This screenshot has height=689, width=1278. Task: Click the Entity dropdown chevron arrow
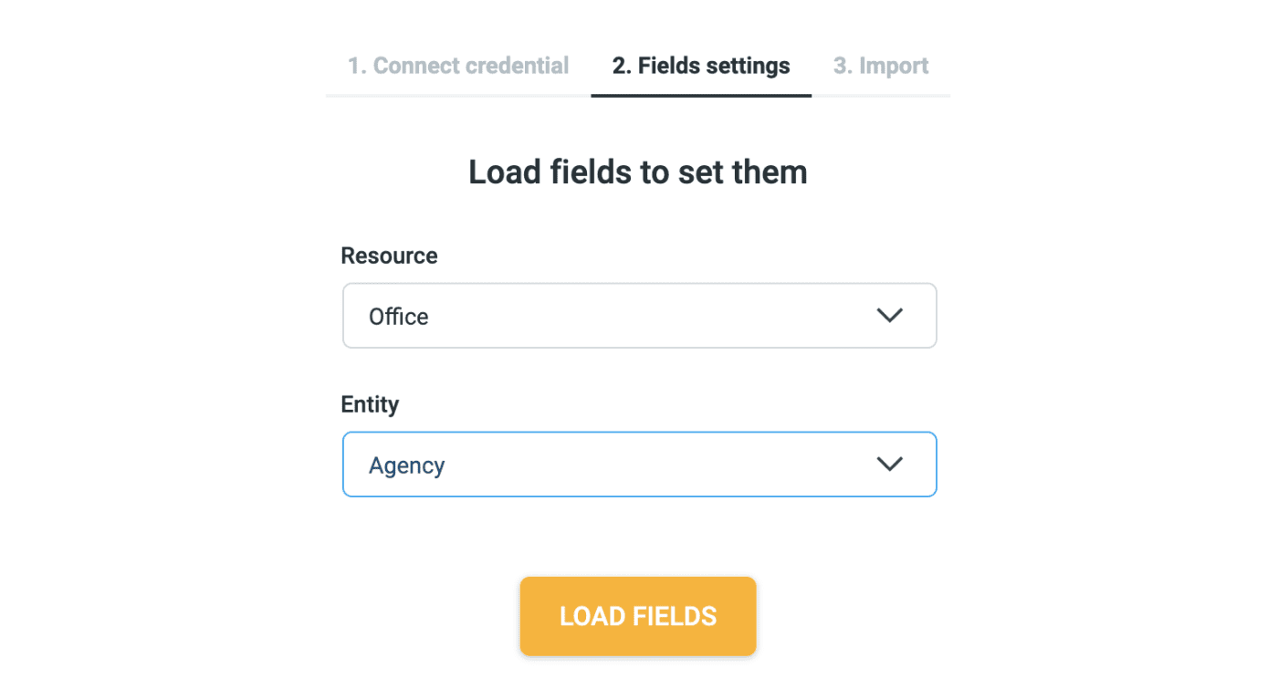pyautogui.click(x=889, y=464)
